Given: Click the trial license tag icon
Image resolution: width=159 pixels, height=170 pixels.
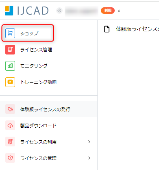Looking at the screenshot, I should [10, 109].
